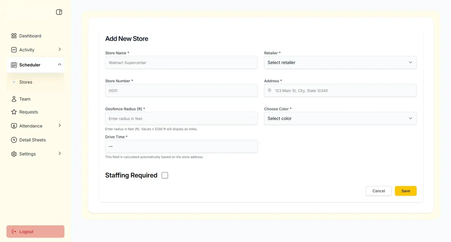The width and height of the screenshot is (451, 242).
Task: Click the 'Store Name *' label
Action: point(117,53)
